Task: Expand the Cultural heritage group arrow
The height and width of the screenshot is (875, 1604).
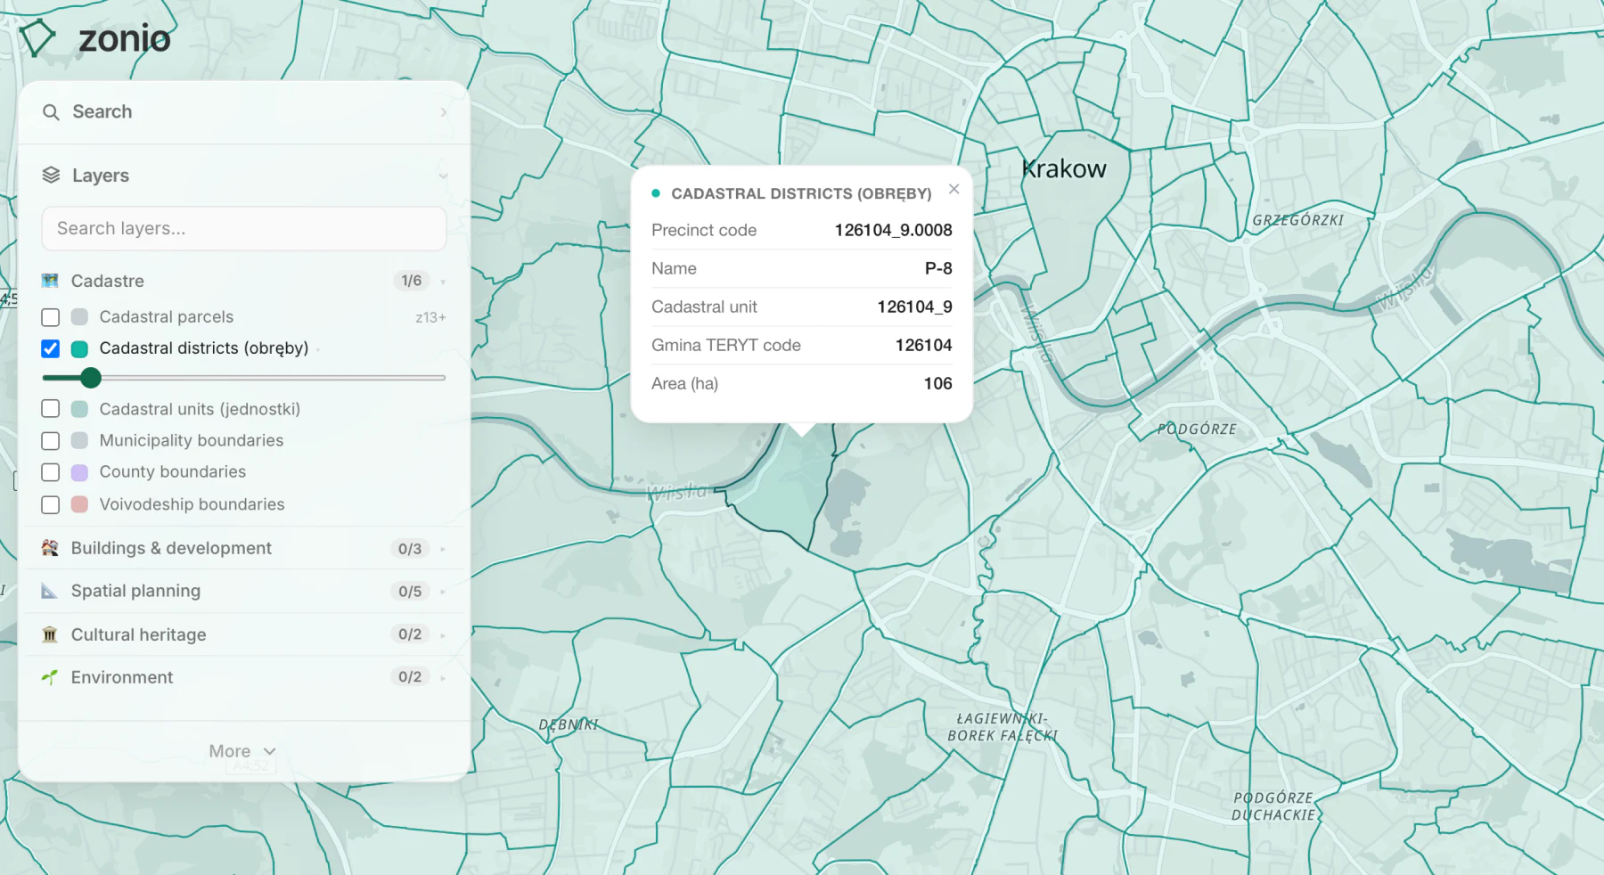Action: coord(443,634)
